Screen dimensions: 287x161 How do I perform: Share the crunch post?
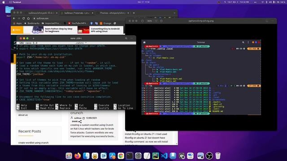77,121
